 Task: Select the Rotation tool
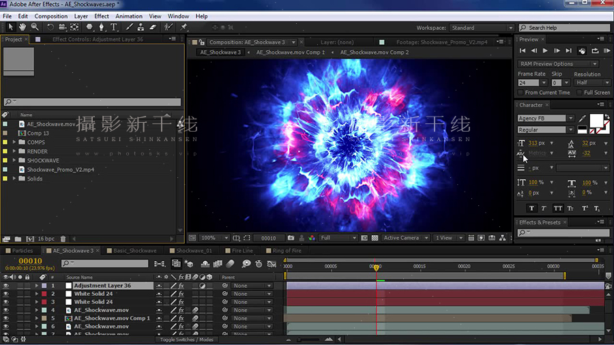point(50,27)
